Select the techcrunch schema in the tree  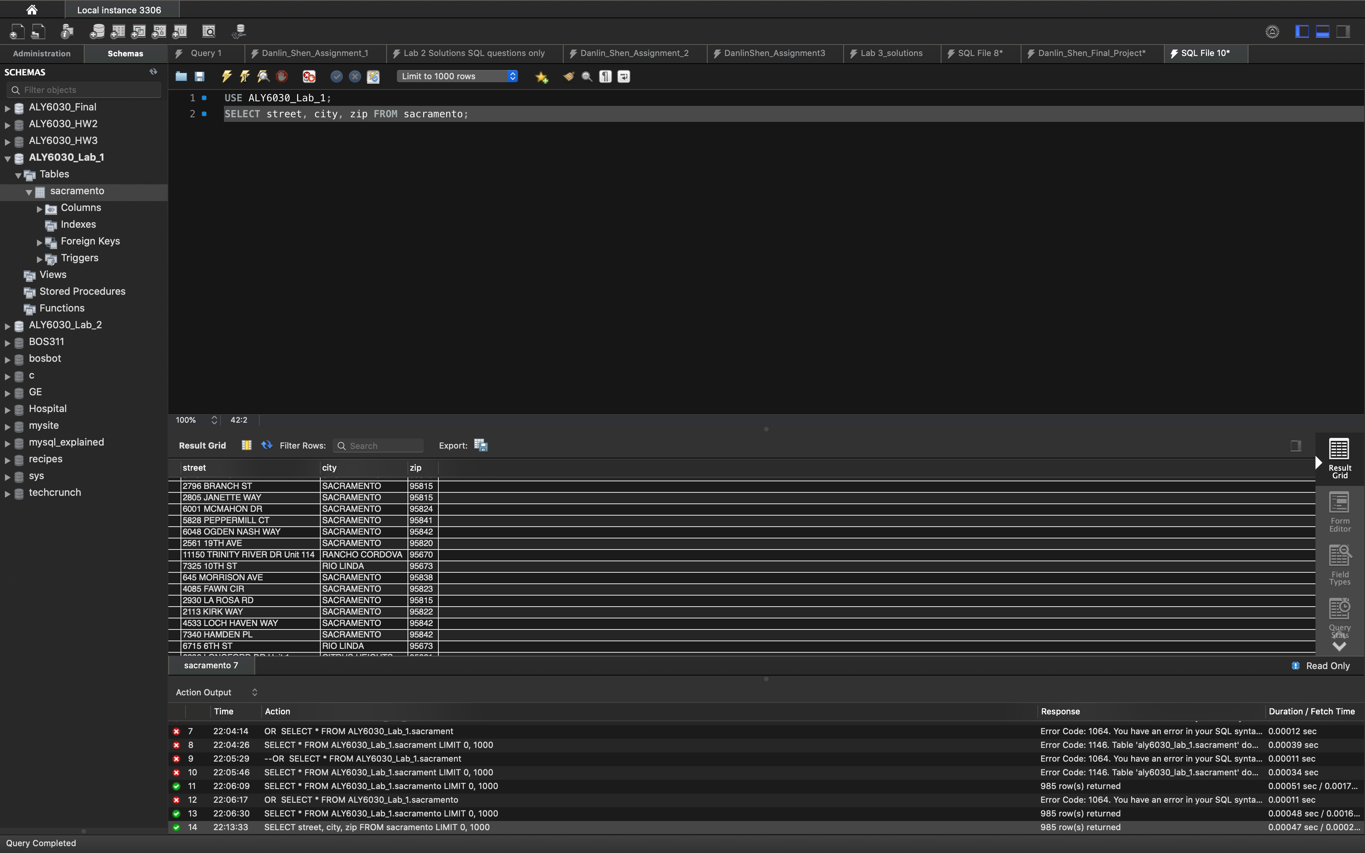tap(55, 492)
